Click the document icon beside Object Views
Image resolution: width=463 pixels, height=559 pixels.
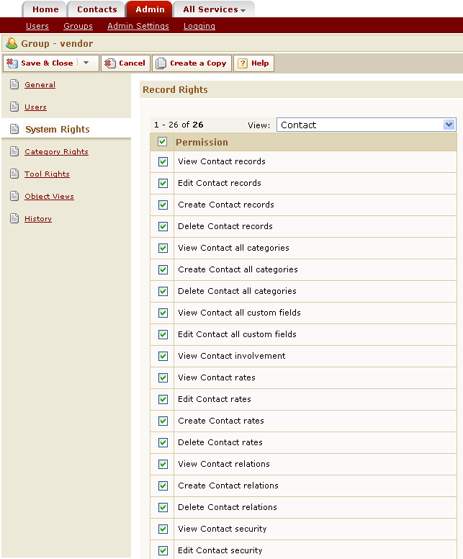[x=14, y=196]
